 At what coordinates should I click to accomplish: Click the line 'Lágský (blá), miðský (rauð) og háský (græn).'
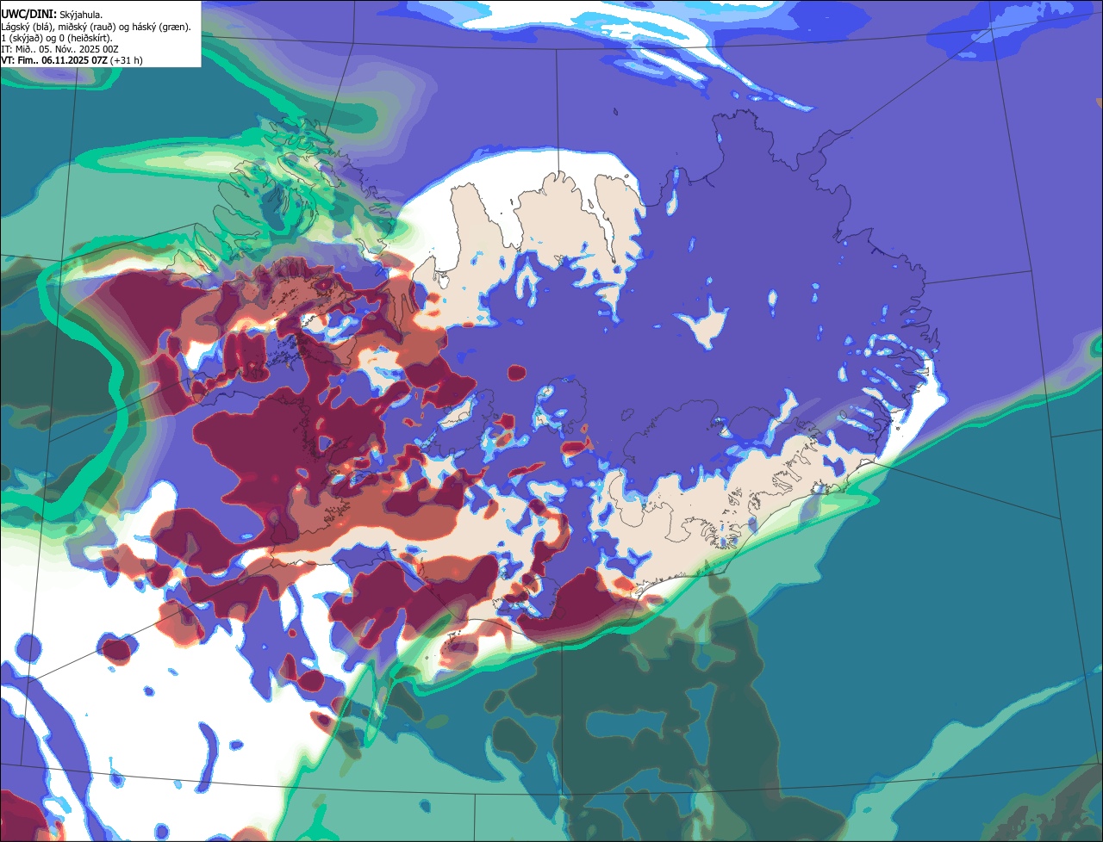click(96, 27)
